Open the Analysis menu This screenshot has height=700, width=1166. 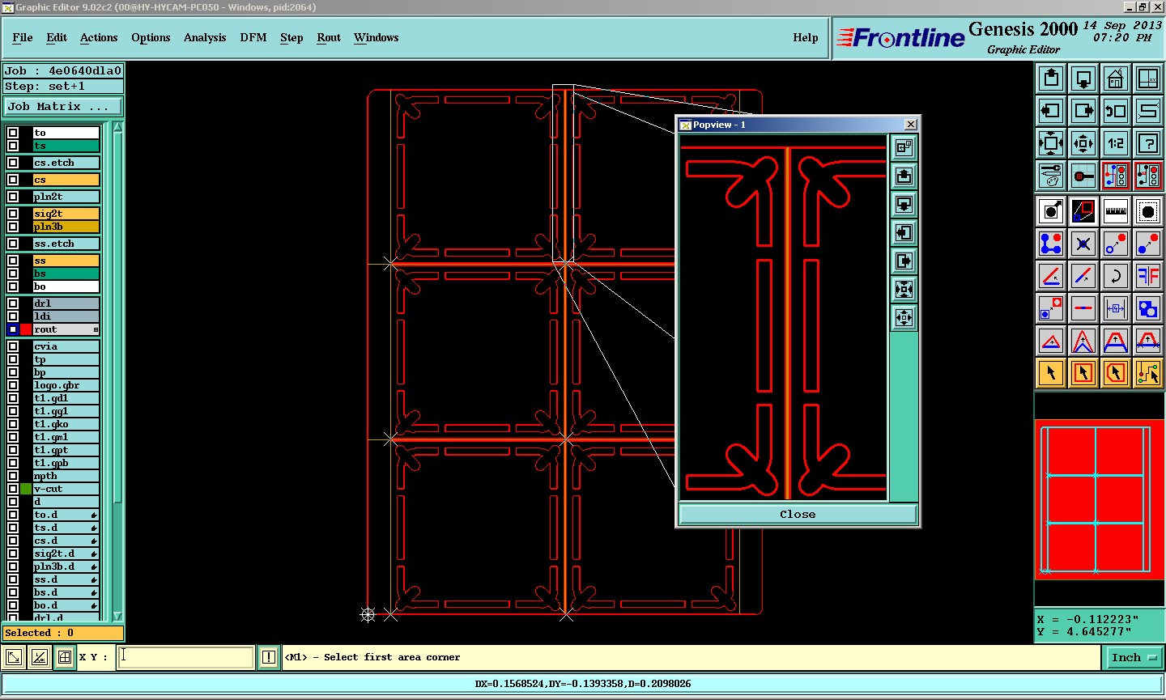204,38
